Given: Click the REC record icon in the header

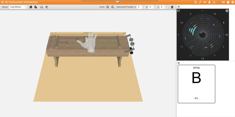Looking at the screenshot, I should 214,2.
